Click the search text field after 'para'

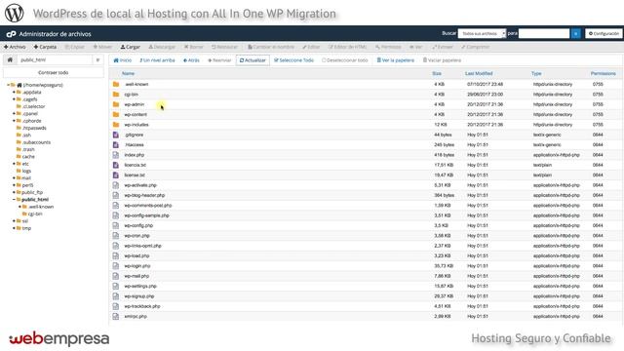pyautogui.click(x=544, y=34)
